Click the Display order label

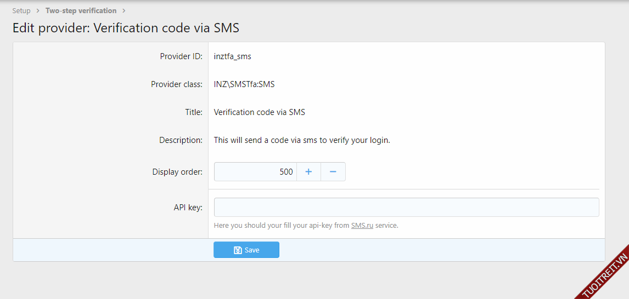coord(177,172)
